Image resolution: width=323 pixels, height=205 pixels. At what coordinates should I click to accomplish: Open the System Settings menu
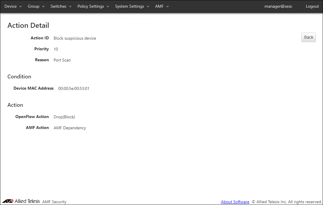pos(132,7)
